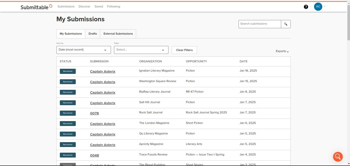Open Captain Asterix for Qu Literary Magazine
Image resolution: width=350 pixels, height=166 pixels.
tap(102, 134)
